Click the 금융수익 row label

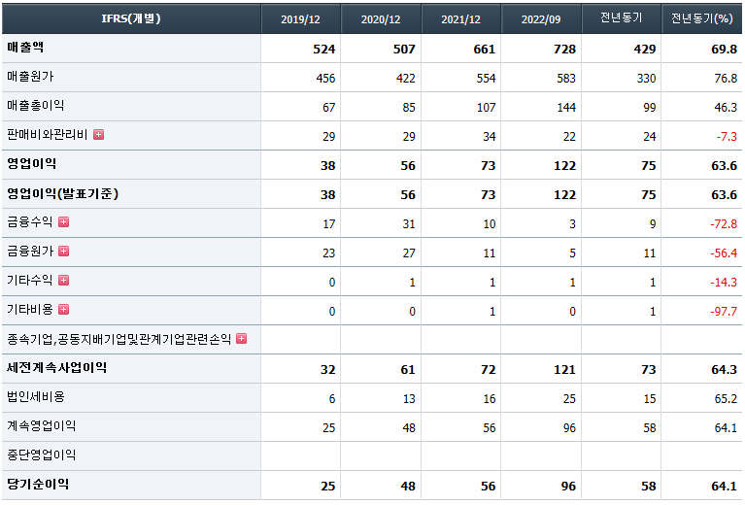point(29,221)
